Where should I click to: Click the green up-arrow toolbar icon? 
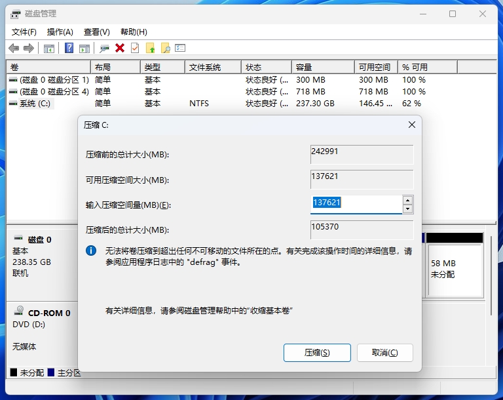click(x=151, y=48)
